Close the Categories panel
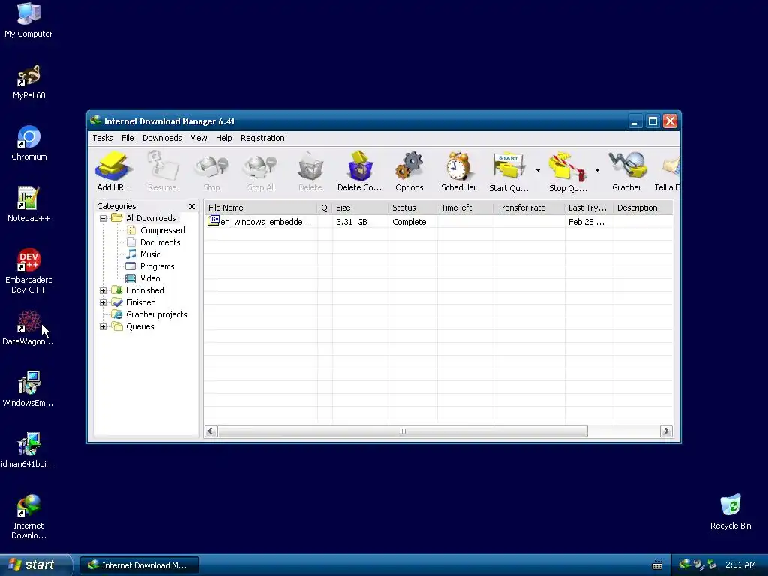Image resolution: width=768 pixels, height=576 pixels. [192, 207]
